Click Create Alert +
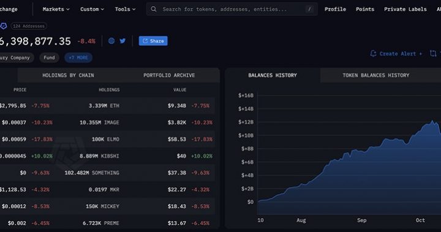This screenshot has height=232, width=441. coord(401,54)
